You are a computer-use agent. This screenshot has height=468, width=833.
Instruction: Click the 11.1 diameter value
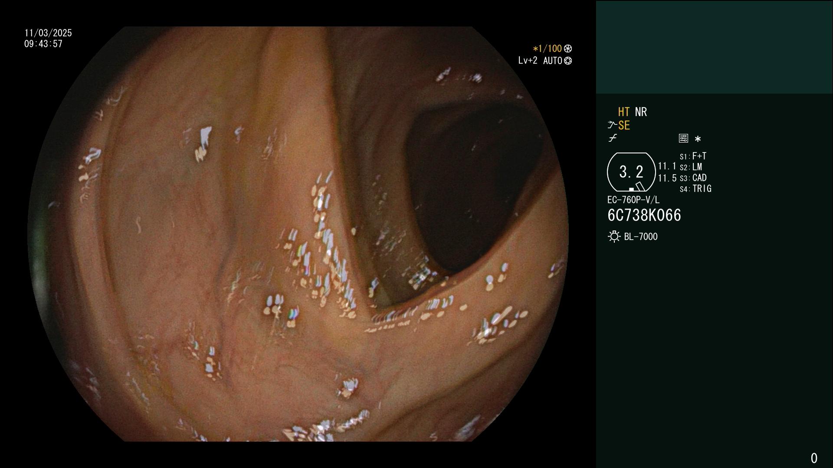pos(667,166)
